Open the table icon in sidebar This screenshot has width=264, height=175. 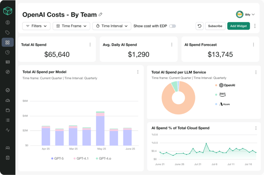(x=8, y=62)
